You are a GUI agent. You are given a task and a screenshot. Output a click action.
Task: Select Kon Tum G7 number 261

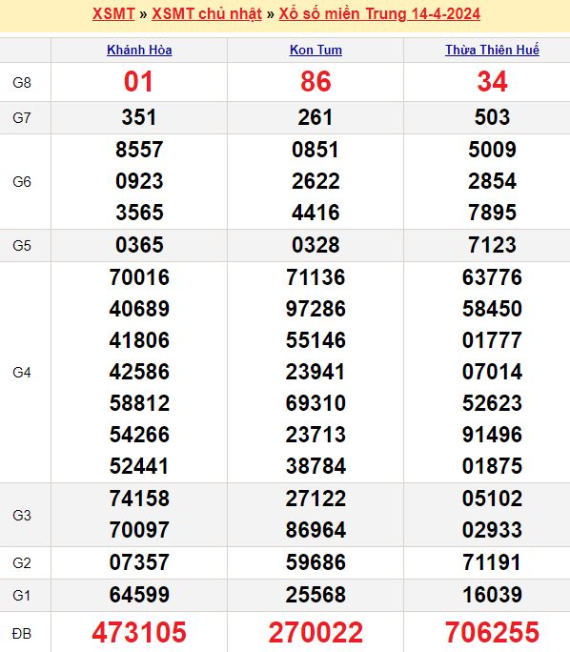pos(316,117)
